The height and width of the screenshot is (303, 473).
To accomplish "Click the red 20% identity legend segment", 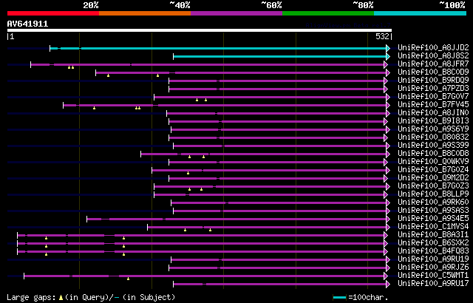I will 53,13.
